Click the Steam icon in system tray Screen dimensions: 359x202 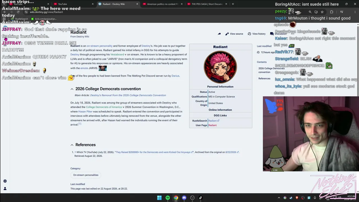tap(291, 198)
